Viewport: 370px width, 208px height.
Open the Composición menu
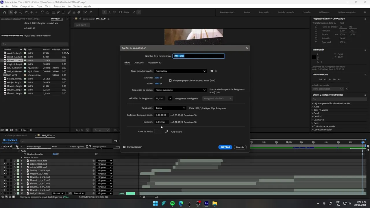pos(27,6)
